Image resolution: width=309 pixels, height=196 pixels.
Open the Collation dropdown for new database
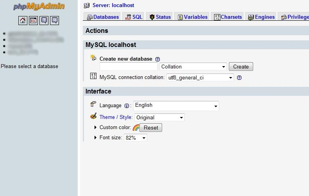[193, 67]
